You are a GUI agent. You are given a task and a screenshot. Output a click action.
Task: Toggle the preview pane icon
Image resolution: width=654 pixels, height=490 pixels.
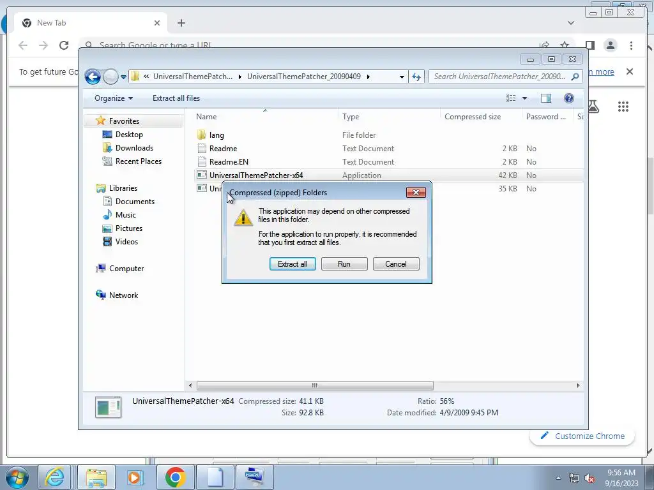pos(546,98)
